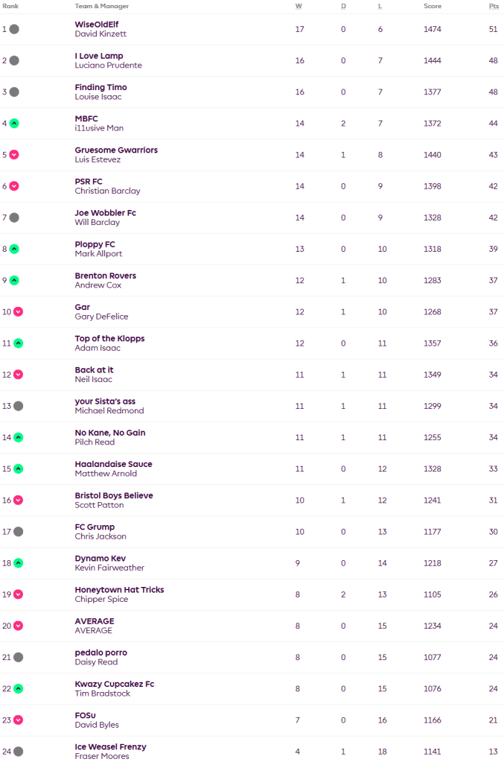Click the pink down arrow beside Gar
Screen dimensions: 504x762
[18, 311]
